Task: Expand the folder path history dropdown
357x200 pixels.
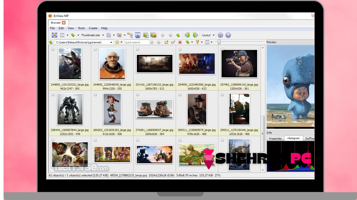Action: coord(111,42)
